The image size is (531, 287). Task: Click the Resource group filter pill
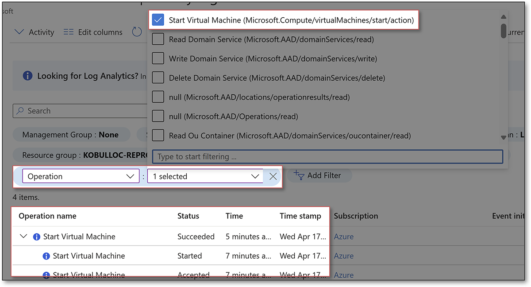[x=81, y=155]
